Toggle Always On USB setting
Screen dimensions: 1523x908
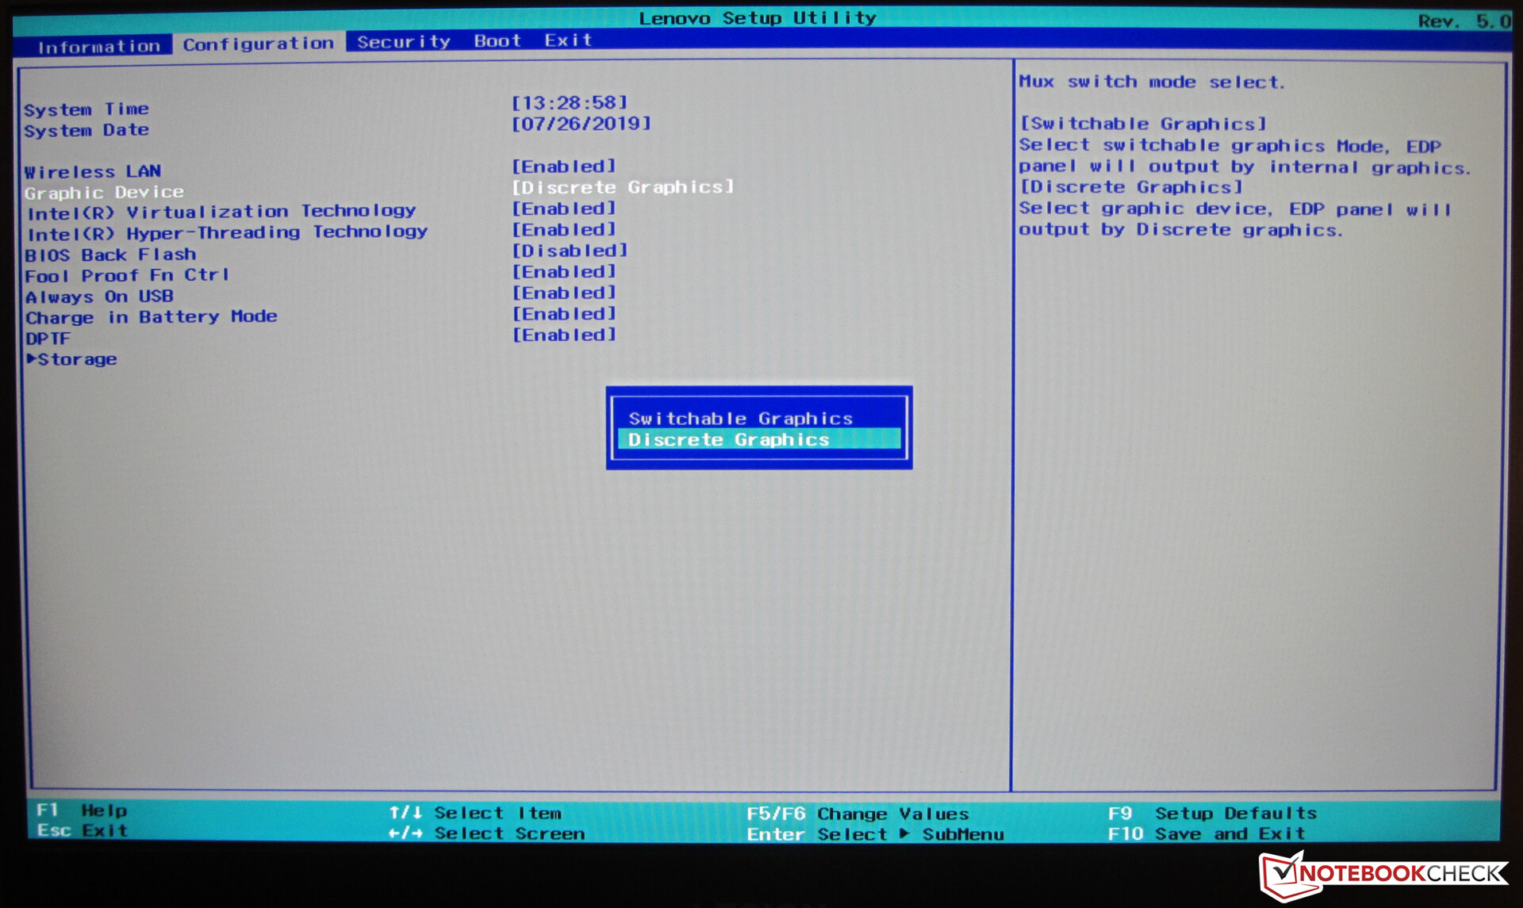click(563, 293)
